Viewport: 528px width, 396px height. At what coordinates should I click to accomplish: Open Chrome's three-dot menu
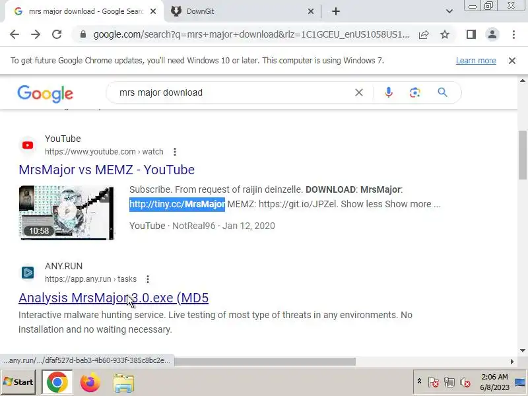click(x=513, y=34)
